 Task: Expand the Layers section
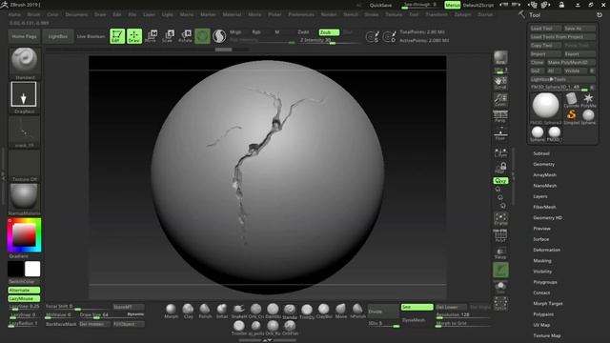point(540,196)
